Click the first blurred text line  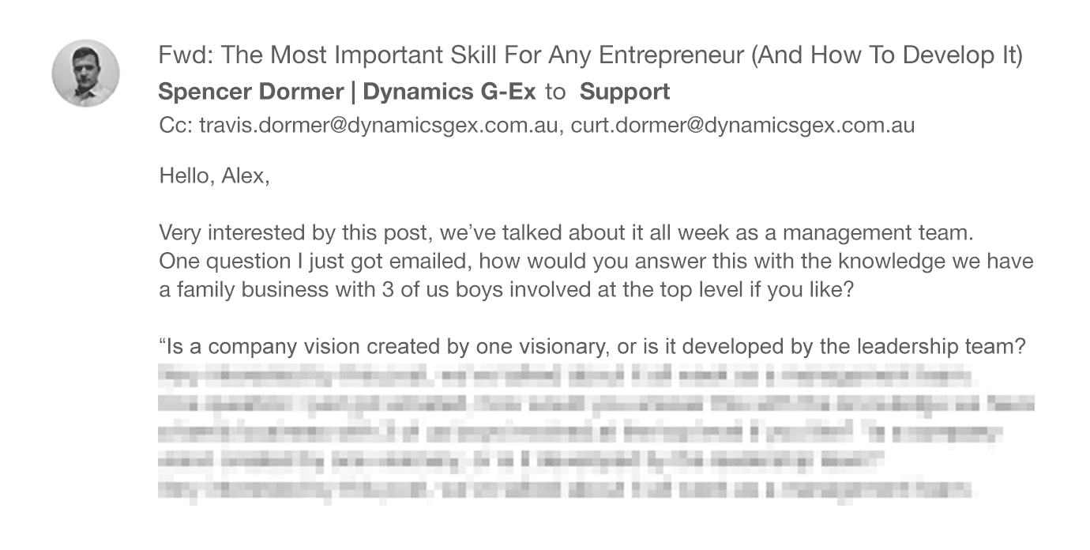point(566,375)
